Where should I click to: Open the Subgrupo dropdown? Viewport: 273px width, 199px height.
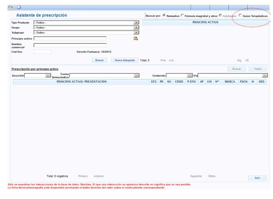coord(136,32)
